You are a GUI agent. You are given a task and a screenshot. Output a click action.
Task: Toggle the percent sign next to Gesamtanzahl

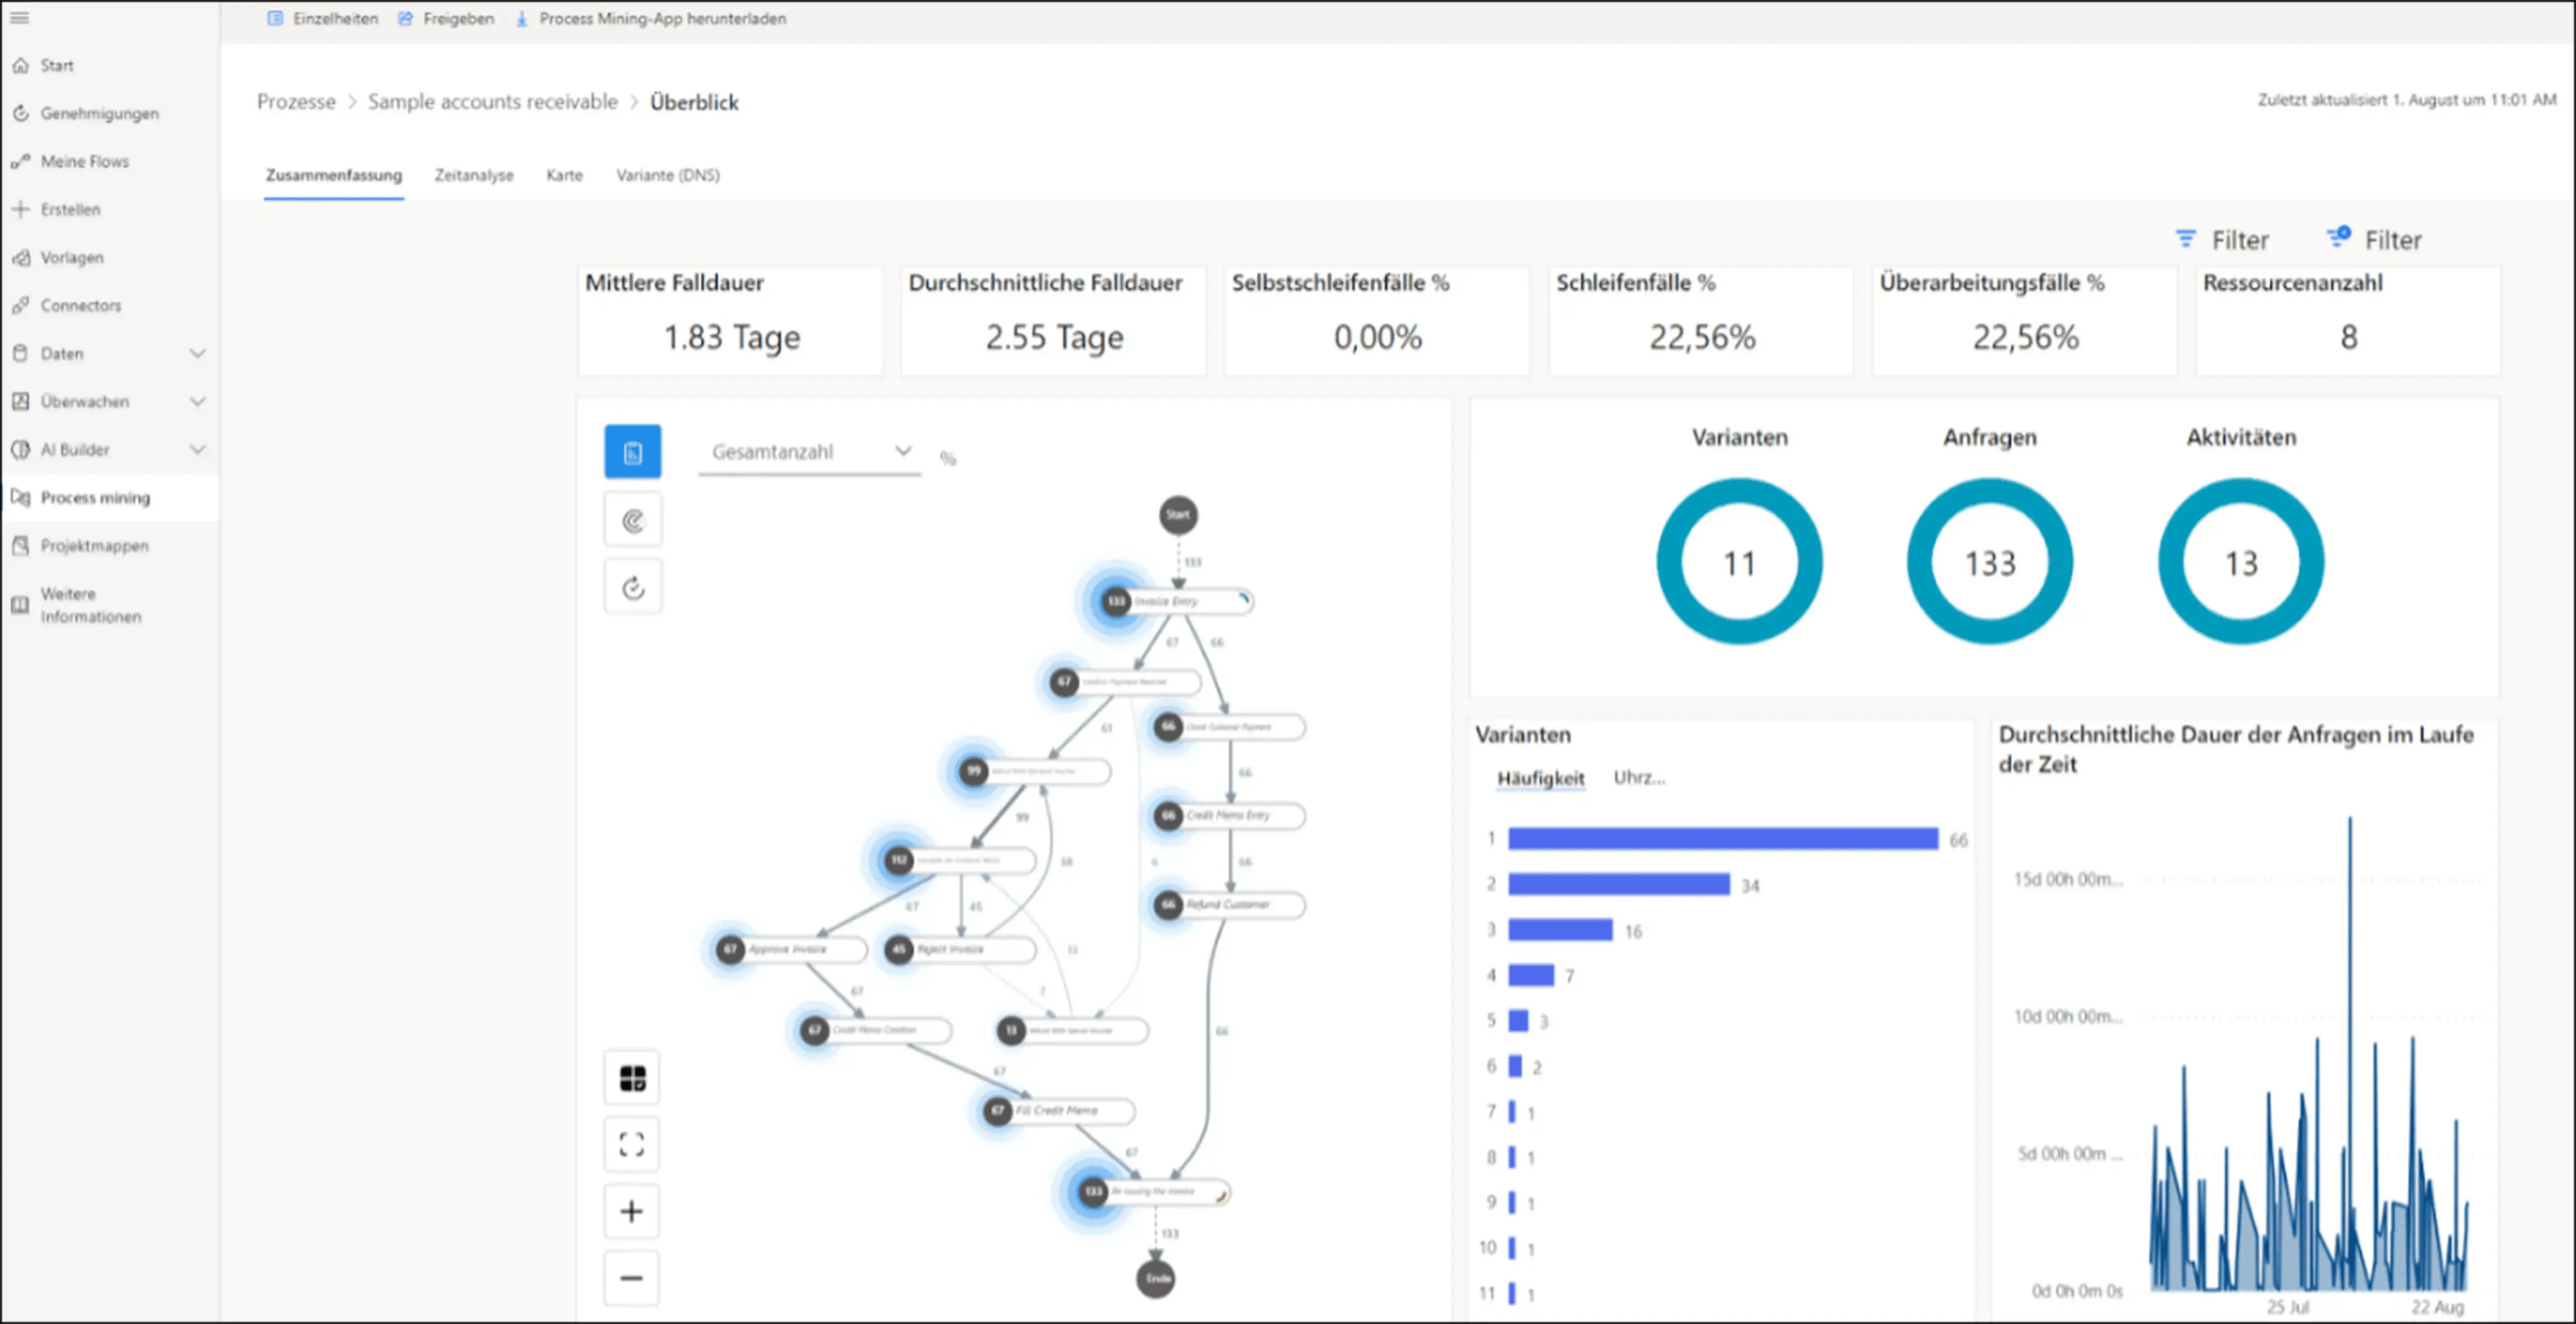pyautogui.click(x=948, y=459)
